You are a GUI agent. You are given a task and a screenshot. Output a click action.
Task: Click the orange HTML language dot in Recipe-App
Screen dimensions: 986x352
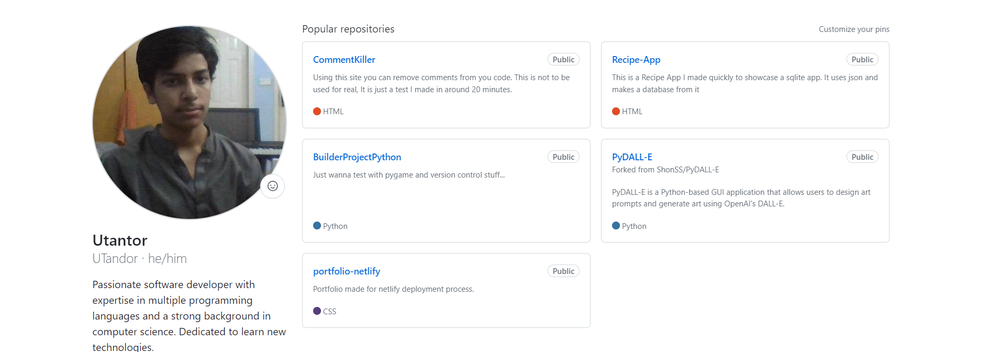[616, 111]
